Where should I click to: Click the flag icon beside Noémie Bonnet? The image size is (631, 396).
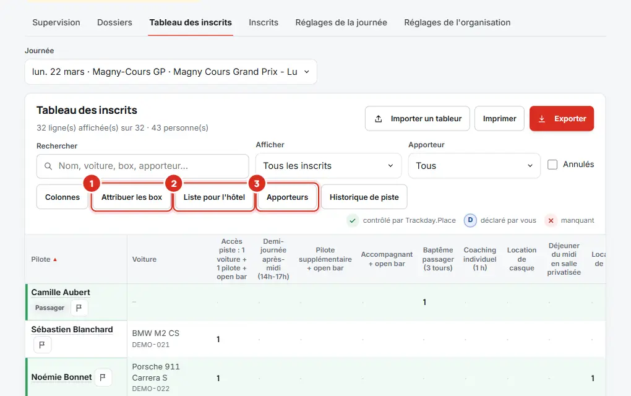click(x=103, y=377)
